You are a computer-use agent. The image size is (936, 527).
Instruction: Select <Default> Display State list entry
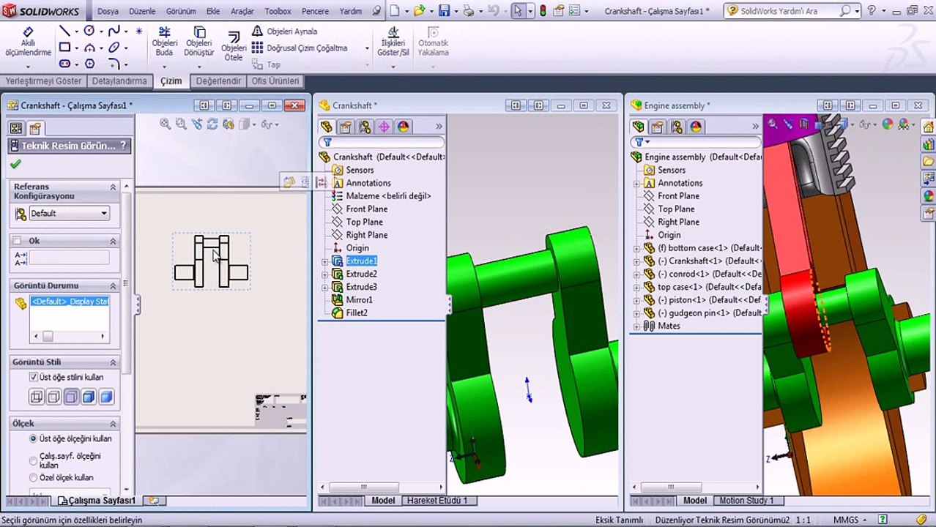click(x=70, y=302)
